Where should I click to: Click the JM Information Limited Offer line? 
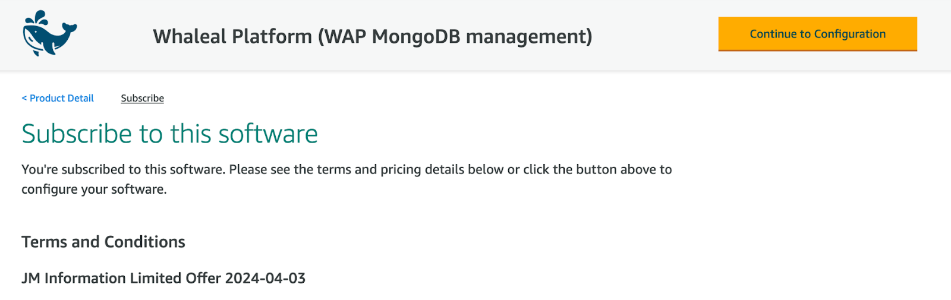(164, 278)
